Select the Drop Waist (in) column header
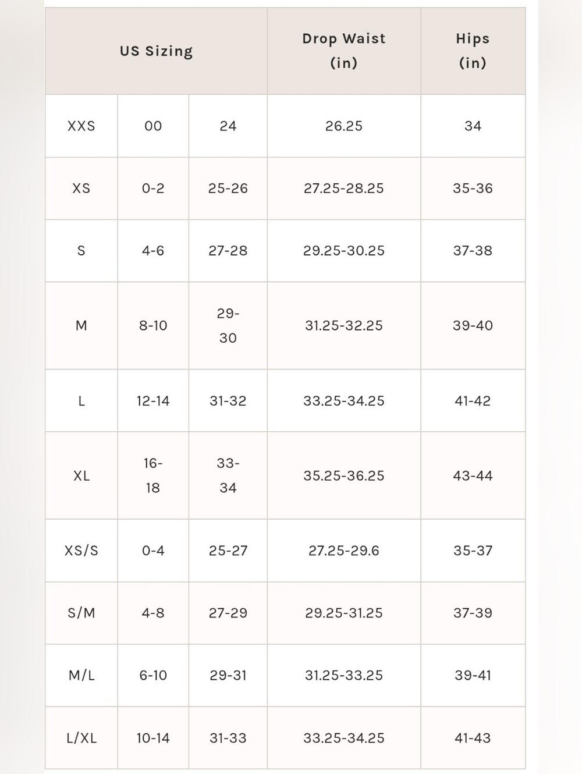This screenshot has height=774, width=582. [344, 51]
